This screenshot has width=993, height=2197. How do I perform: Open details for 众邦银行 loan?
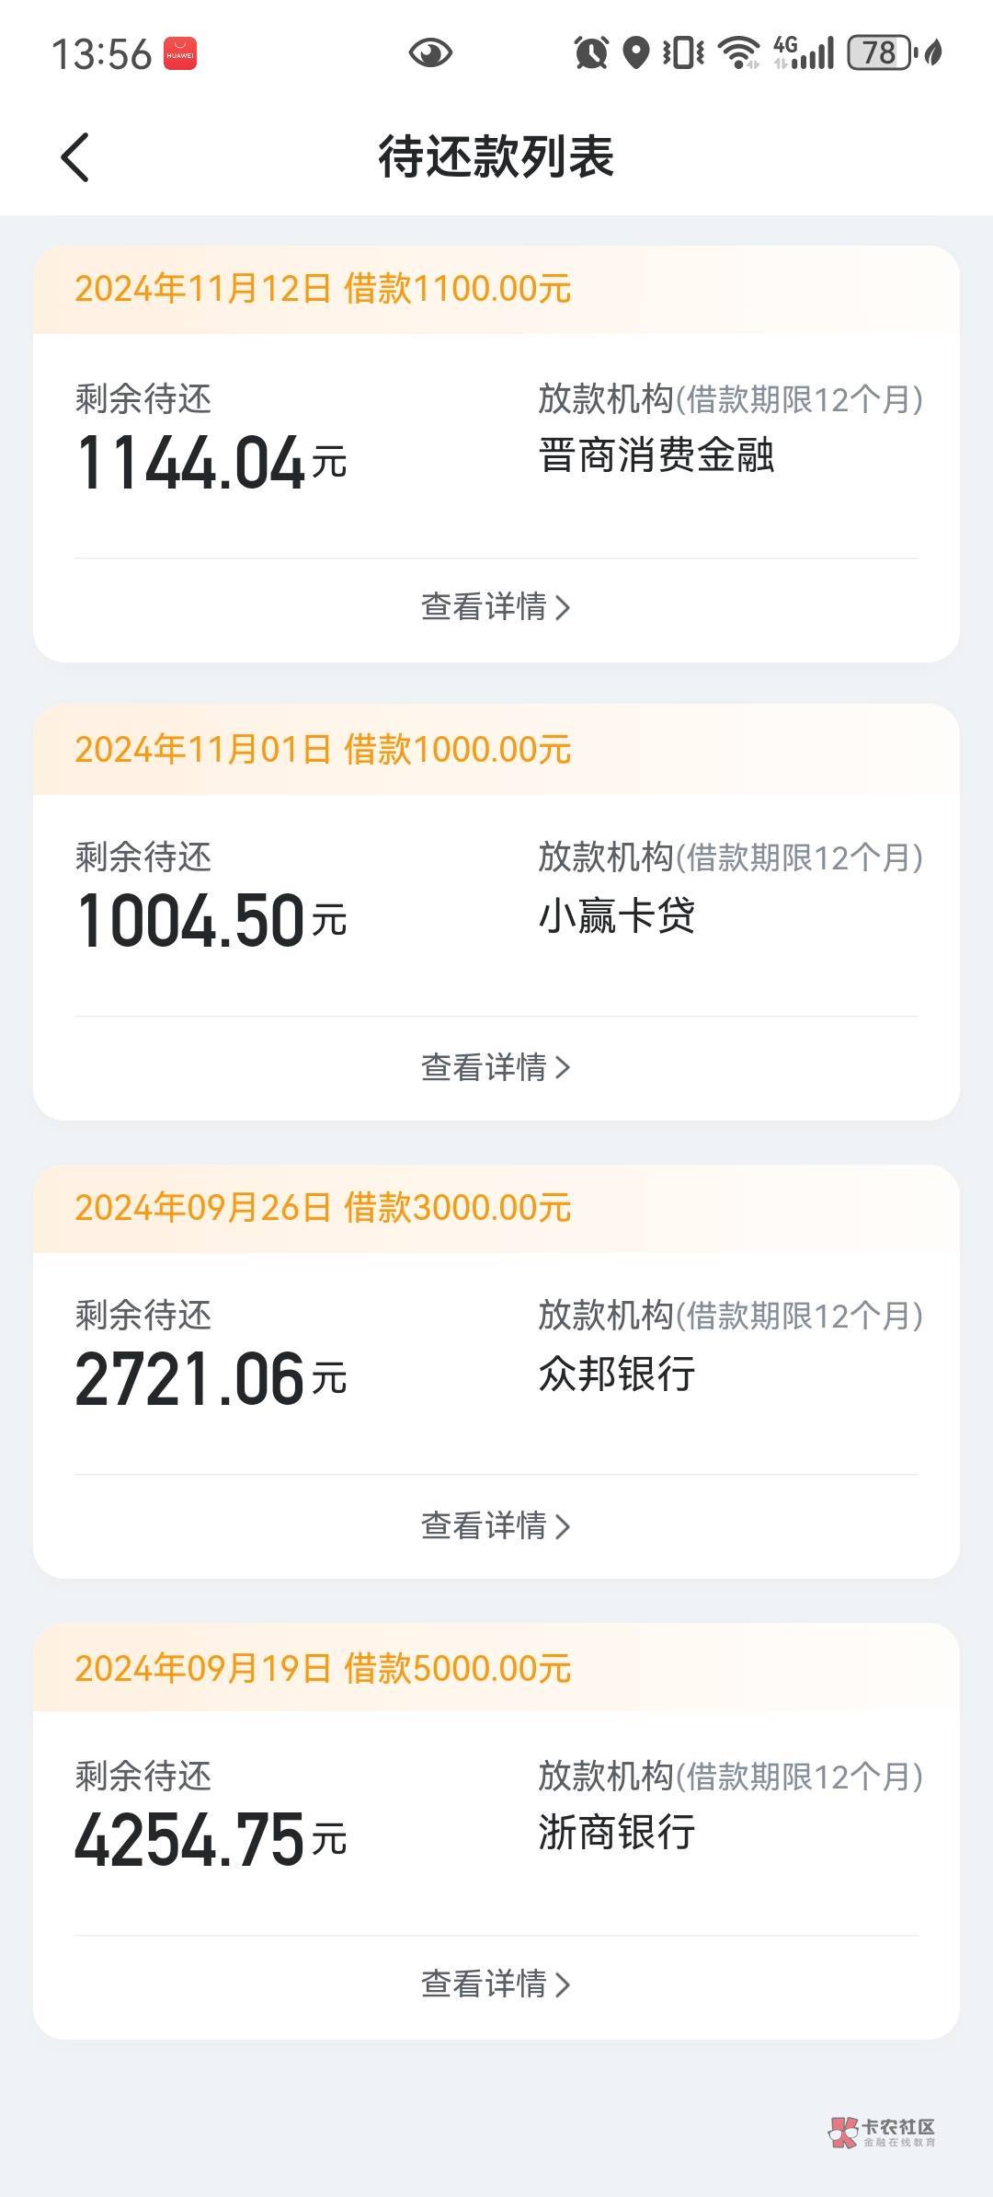coord(496,1525)
